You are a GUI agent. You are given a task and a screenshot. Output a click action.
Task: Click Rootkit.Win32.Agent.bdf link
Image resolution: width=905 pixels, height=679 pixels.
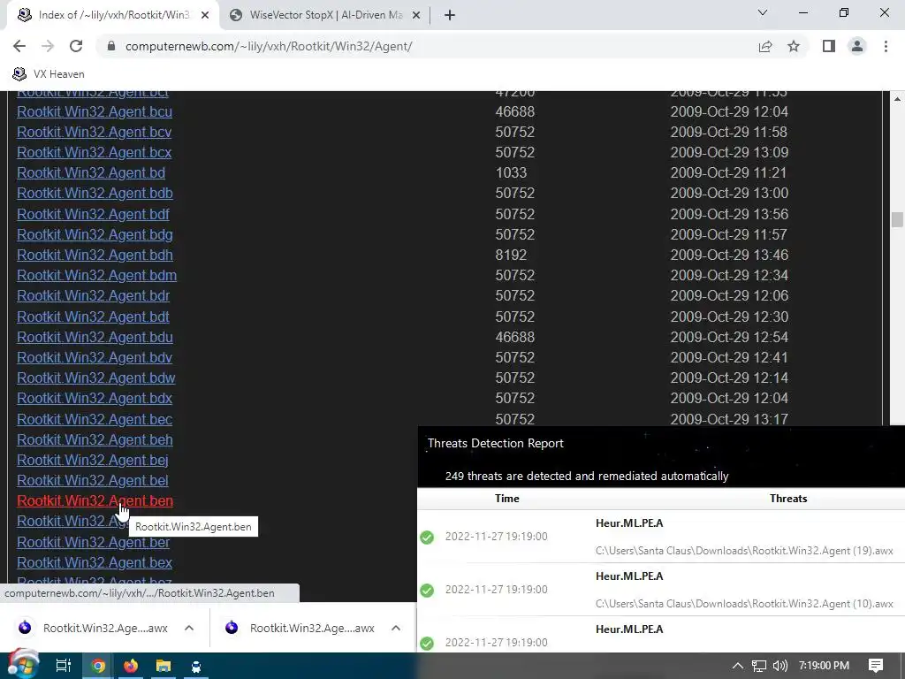93,214
